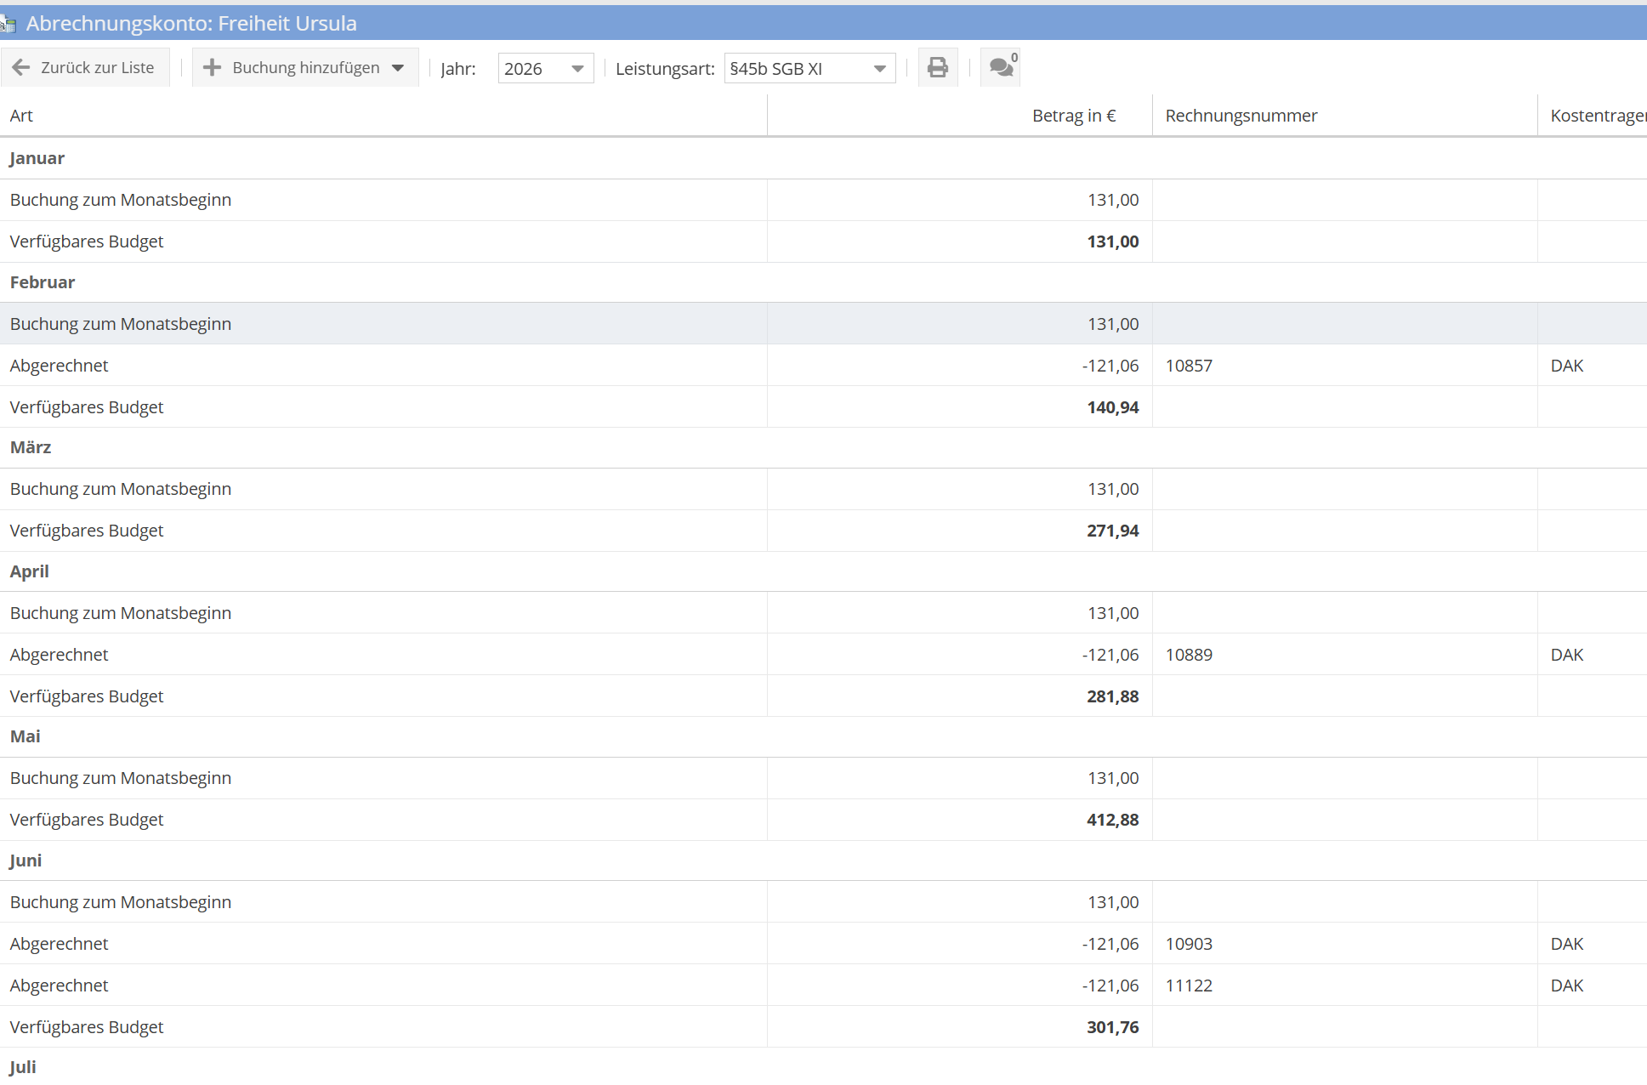Click Februar Verfügbares Budget 140,94
Image resolution: width=1647 pixels, height=1085 pixels.
[1112, 407]
